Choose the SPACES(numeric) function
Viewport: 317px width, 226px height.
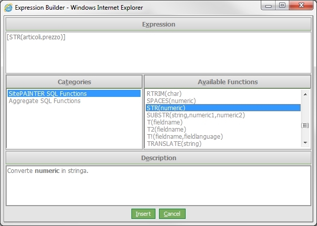[172, 101]
